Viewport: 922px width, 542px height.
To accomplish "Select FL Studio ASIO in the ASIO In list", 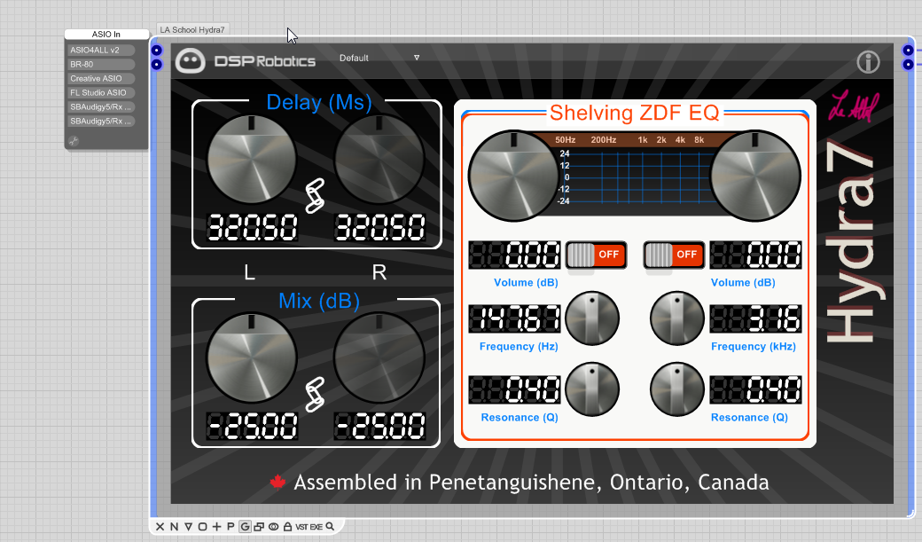I will pos(102,92).
